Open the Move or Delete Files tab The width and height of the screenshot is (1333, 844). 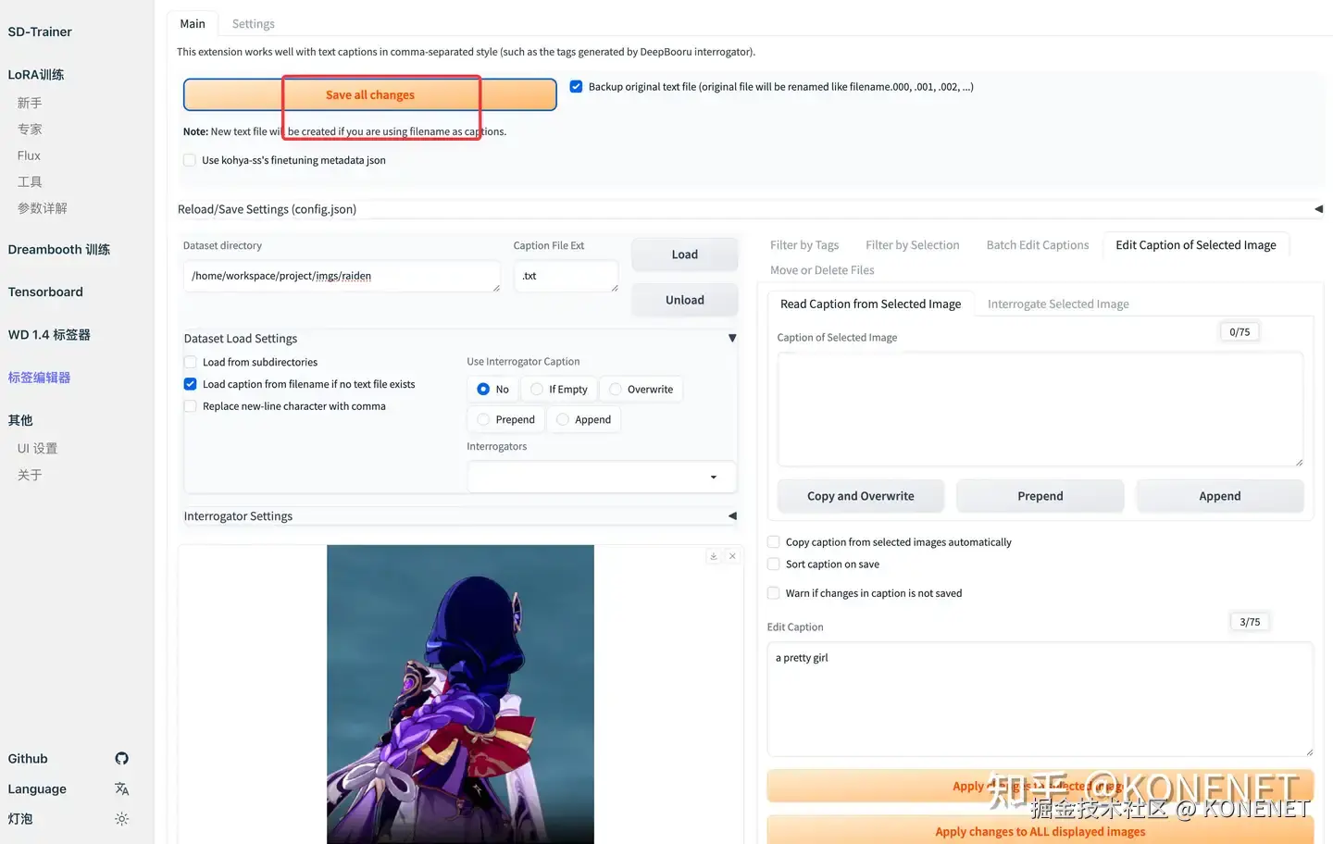(822, 270)
